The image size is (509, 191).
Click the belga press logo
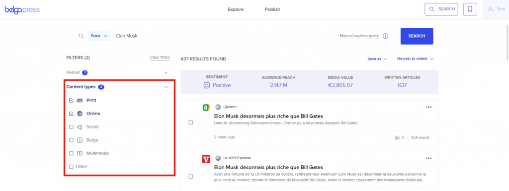(22, 10)
